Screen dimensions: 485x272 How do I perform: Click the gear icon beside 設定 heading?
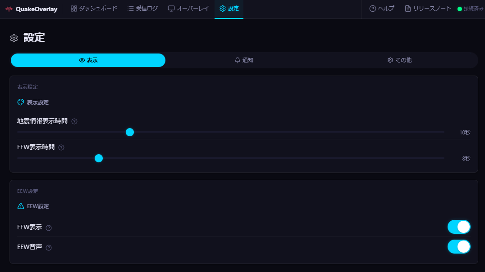click(14, 38)
